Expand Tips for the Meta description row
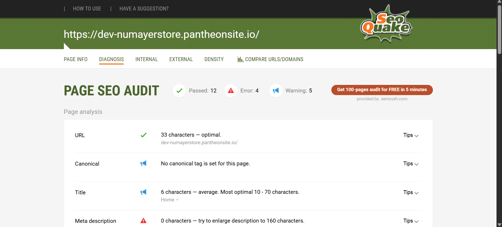502x227 pixels. click(x=411, y=221)
